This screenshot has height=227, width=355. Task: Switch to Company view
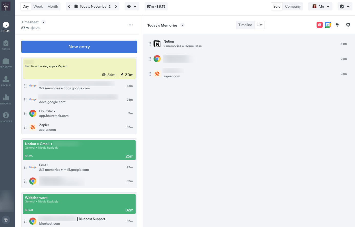293,6
